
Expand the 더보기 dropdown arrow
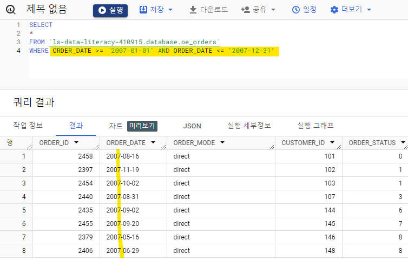tap(368, 10)
